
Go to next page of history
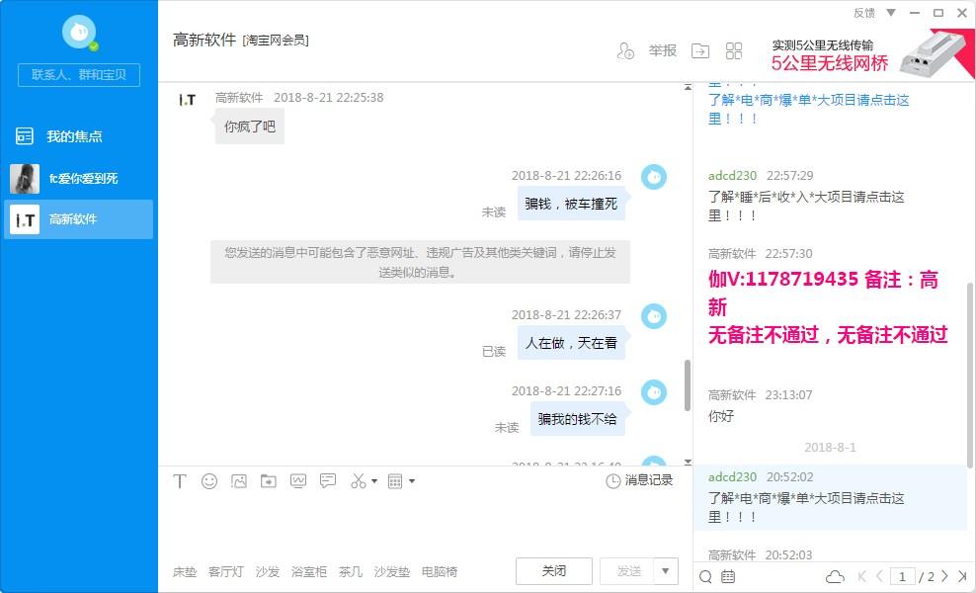pos(944,576)
